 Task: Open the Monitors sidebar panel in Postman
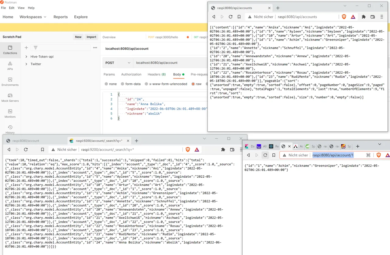tap(10, 114)
